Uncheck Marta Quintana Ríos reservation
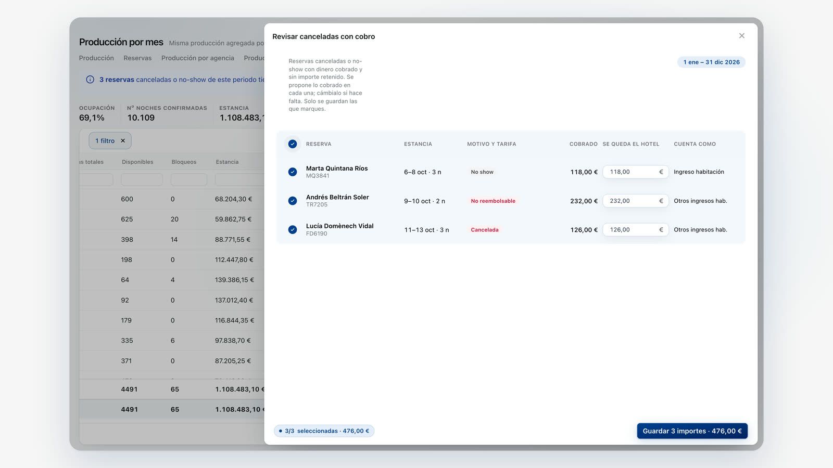Screen dimensions: 833x468 pos(293,172)
